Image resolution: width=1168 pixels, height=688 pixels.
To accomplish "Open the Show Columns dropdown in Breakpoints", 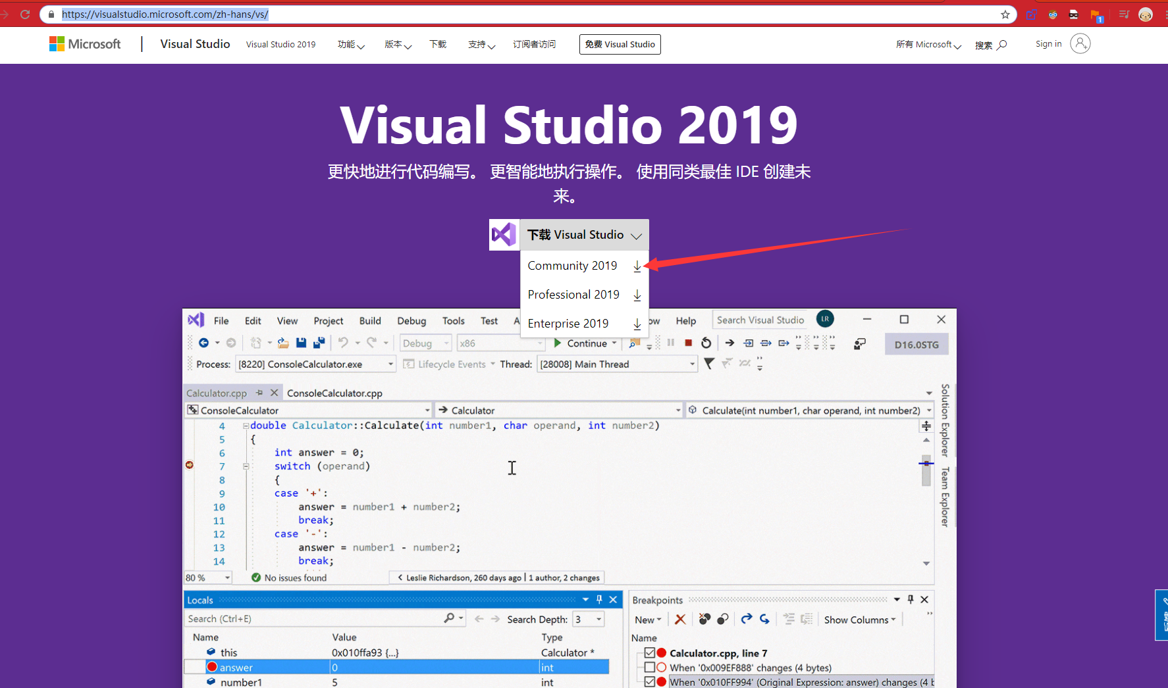I will [x=860, y=620].
